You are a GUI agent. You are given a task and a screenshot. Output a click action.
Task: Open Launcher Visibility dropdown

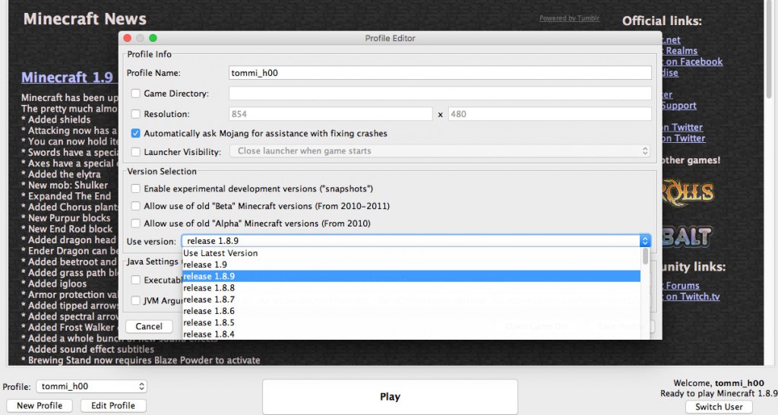pyautogui.click(x=439, y=151)
